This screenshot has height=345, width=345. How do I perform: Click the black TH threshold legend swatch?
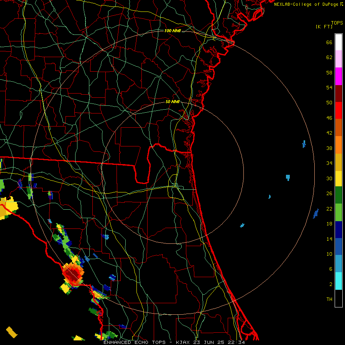tap(338, 298)
